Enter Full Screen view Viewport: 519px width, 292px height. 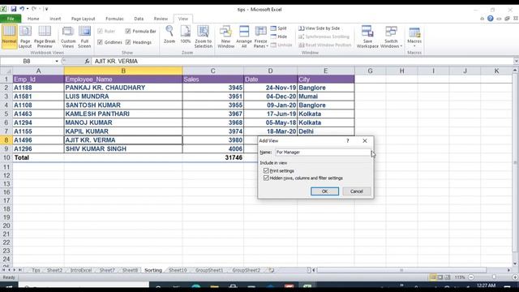84,36
